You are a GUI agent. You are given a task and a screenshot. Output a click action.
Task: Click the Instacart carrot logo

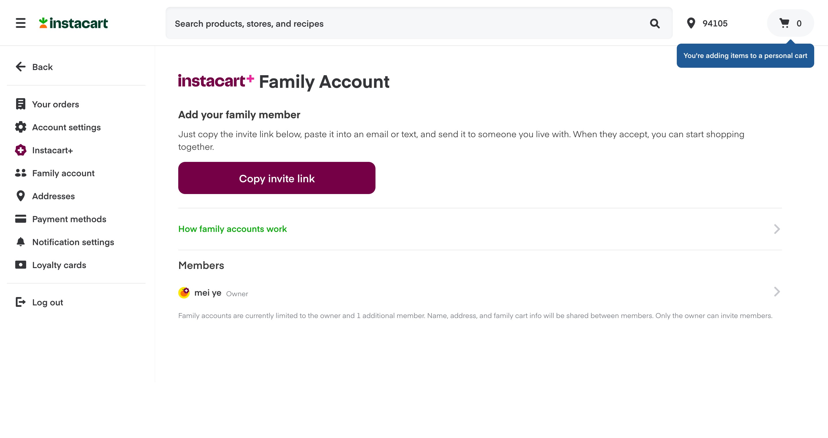pos(73,23)
